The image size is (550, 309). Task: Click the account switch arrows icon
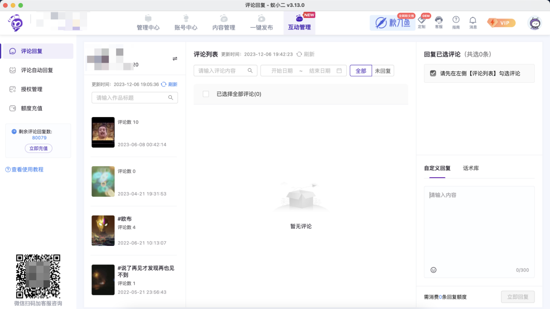(174, 60)
